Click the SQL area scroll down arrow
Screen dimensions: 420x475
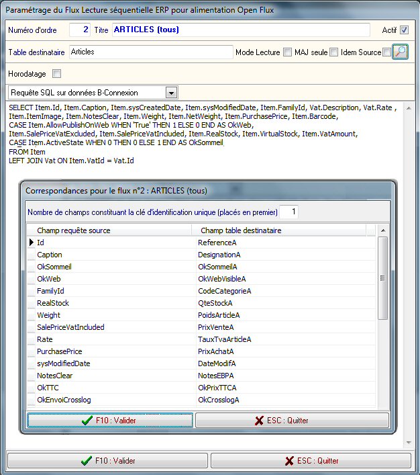[409, 443]
